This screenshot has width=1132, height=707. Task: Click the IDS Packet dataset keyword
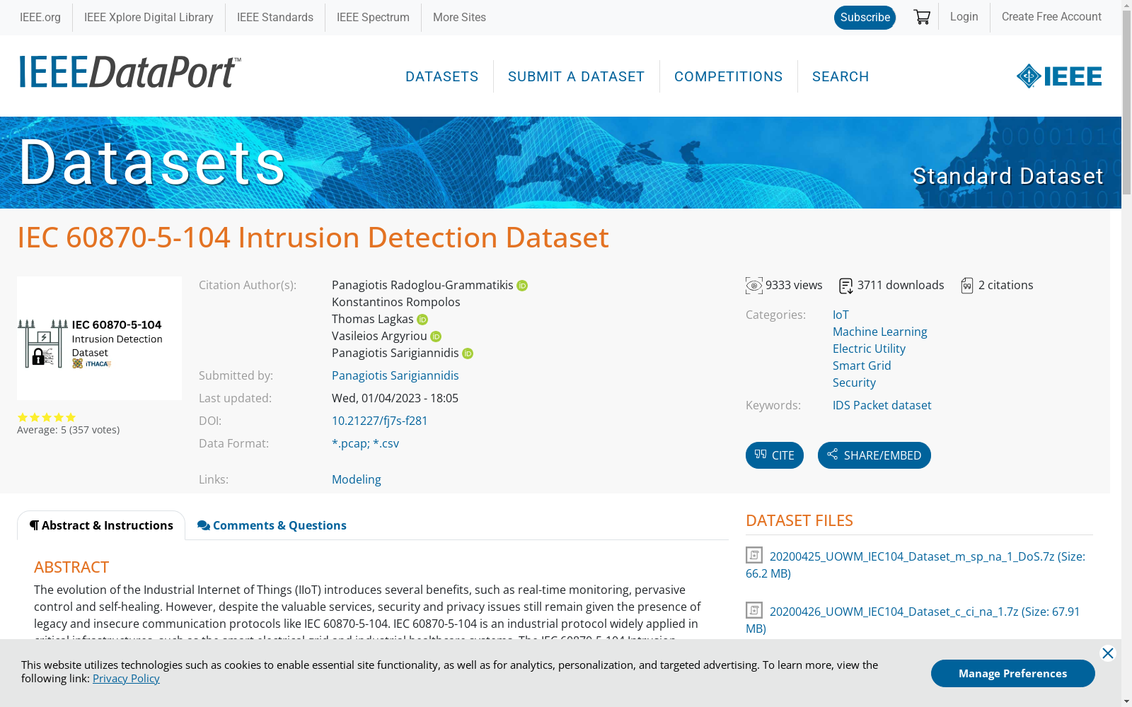click(x=882, y=405)
